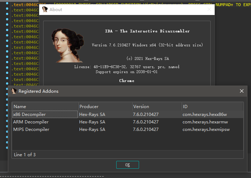The image size is (251, 178).
Task: Select the x86 Decompiler row
Action: pyautogui.click(x=128, y=115)
